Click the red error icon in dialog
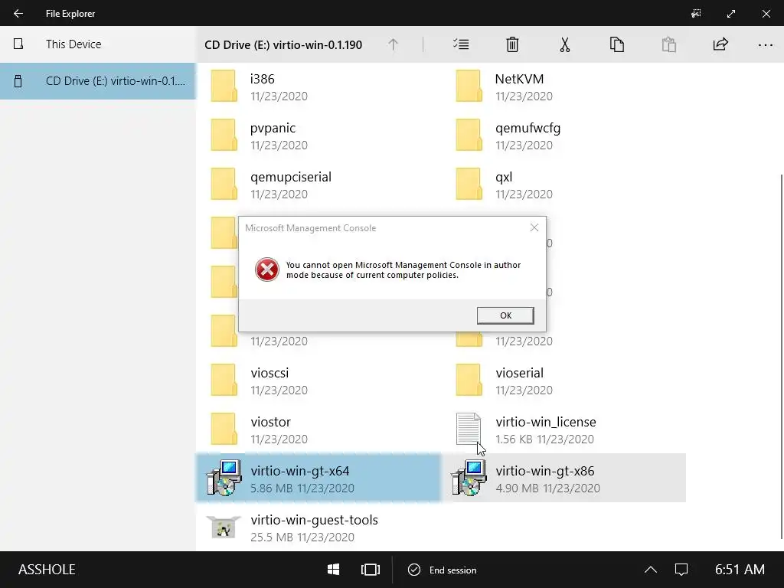784x588 pixels. (x=267, y=269)
